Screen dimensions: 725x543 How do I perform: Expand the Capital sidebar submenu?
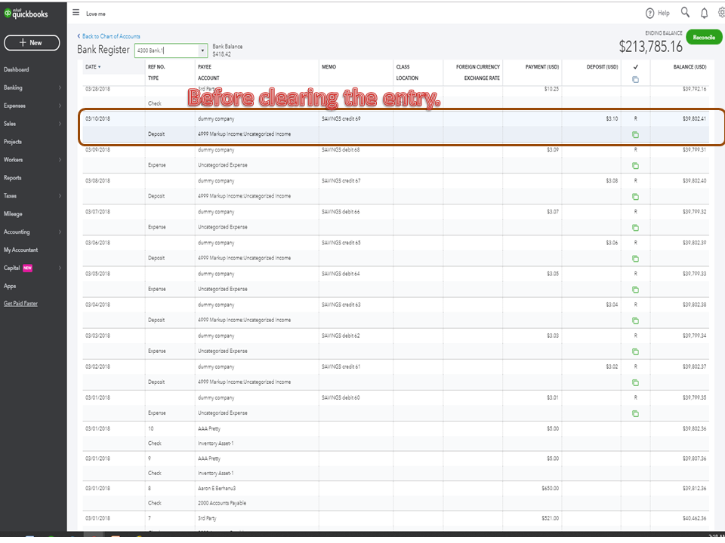60,267
